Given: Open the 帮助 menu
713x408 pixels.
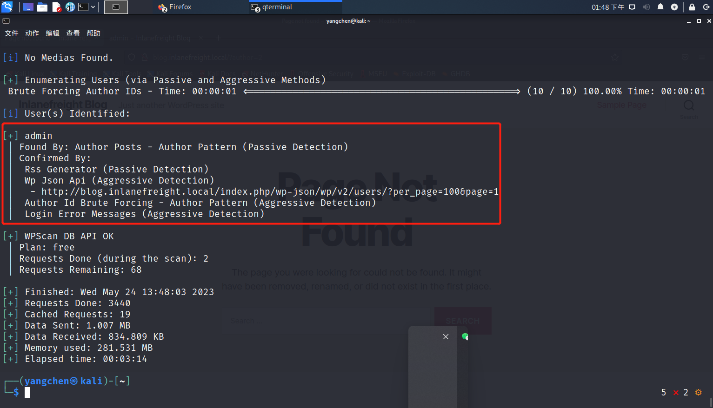Looking at the screenshot, I should [x=93, y=33].
